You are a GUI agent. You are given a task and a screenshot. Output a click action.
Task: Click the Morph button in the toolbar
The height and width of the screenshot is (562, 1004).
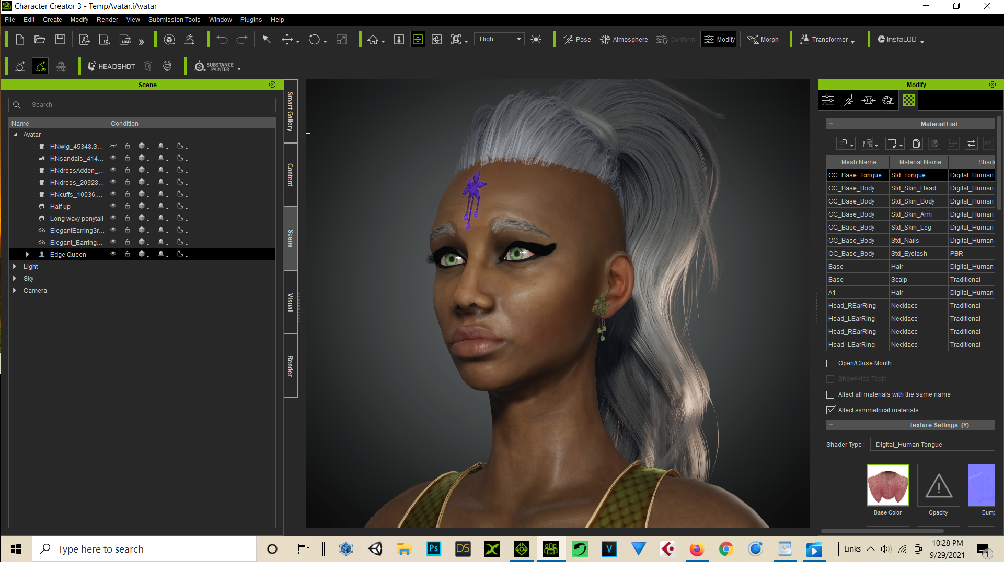click(x=763, y=40)
